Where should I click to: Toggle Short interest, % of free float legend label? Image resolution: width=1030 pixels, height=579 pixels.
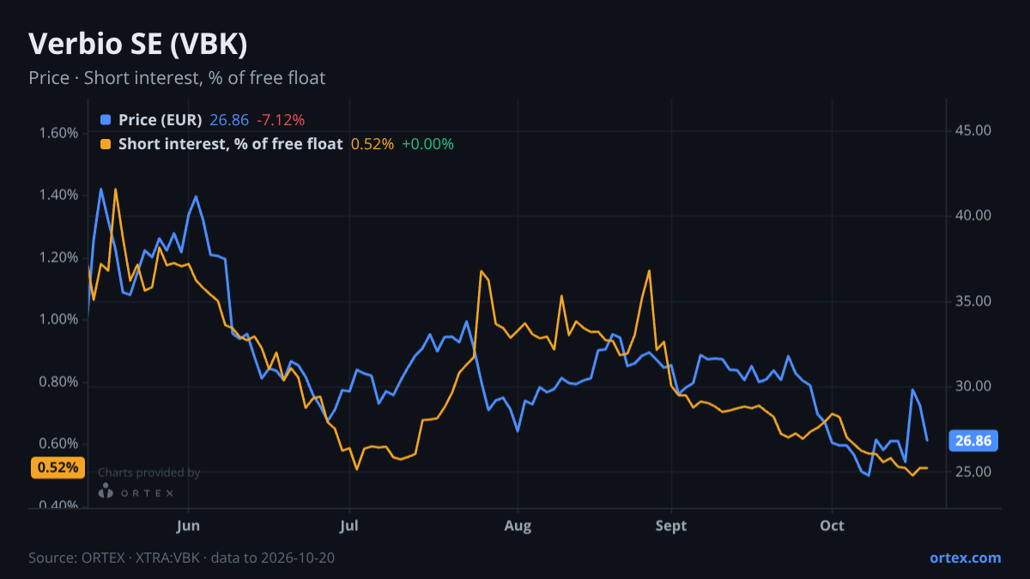(x=231, y=144)
